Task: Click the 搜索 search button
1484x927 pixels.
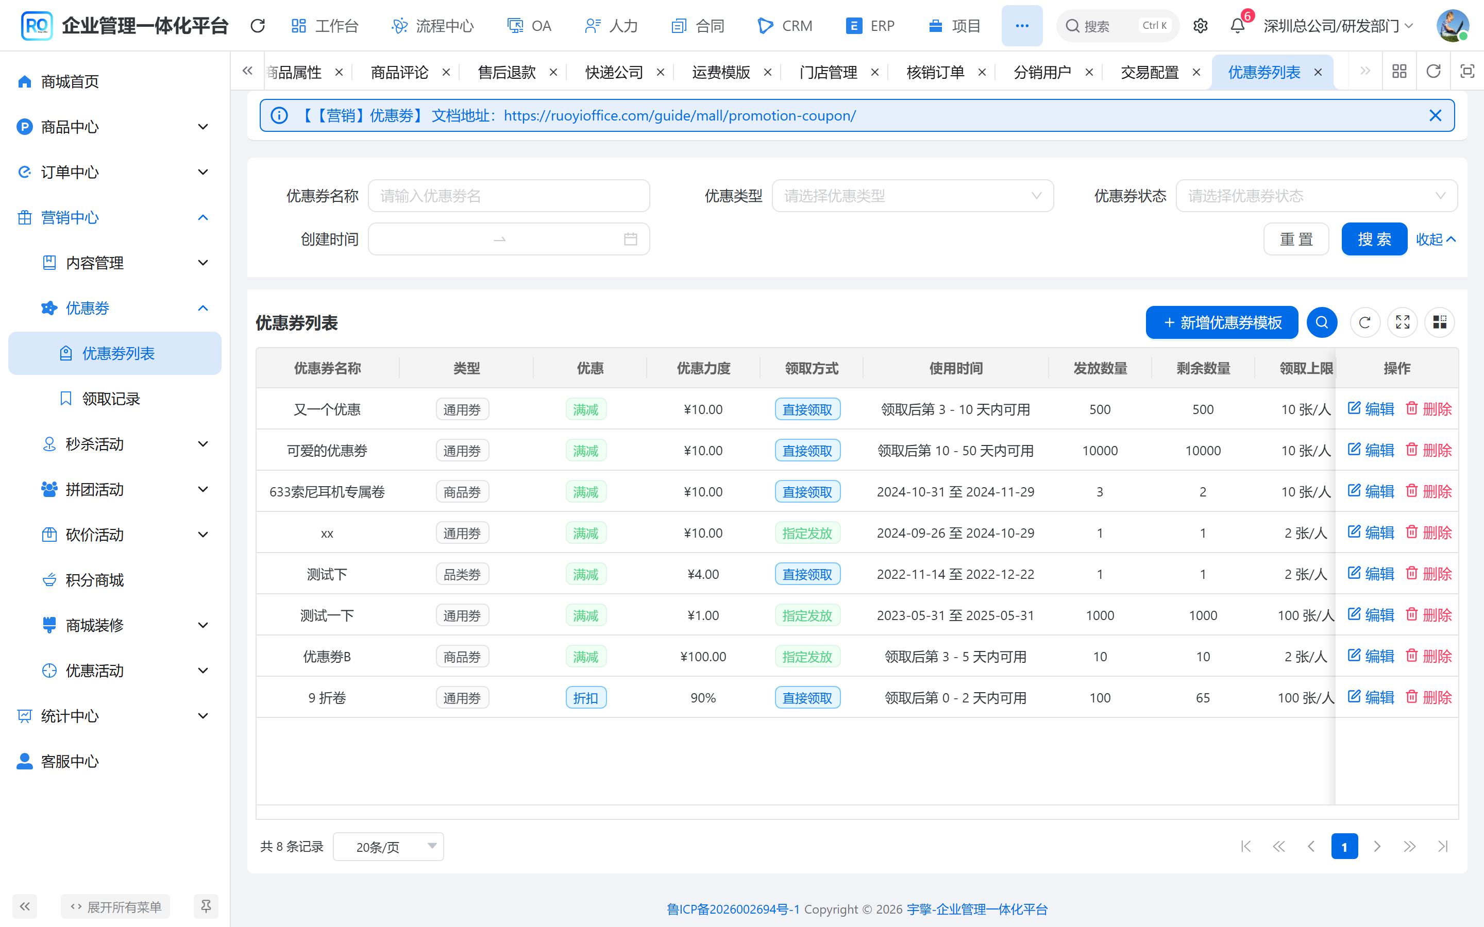Action: pyautogui.click(x=1374, y=239)
